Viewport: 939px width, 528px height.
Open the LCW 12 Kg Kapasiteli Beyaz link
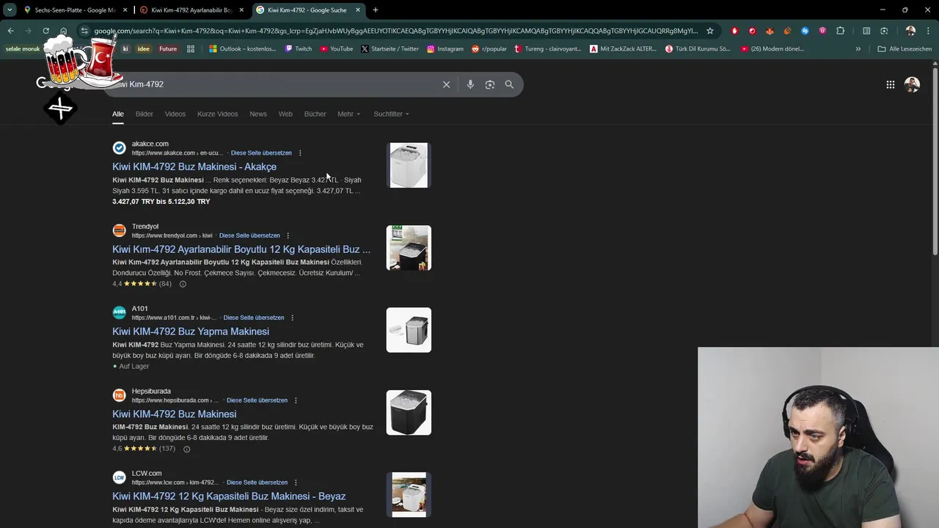229,496
